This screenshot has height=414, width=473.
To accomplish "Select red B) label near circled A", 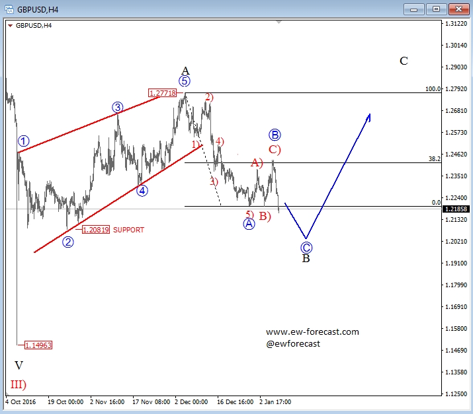I will coord(265,216).
